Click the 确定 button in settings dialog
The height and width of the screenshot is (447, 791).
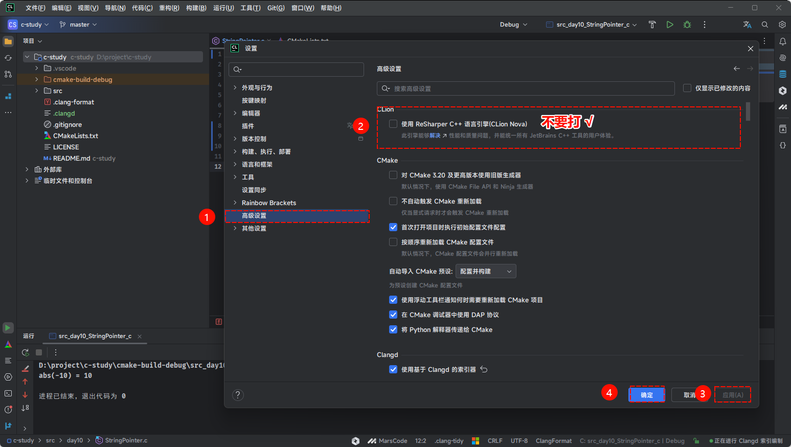click(x=646, y=394)
